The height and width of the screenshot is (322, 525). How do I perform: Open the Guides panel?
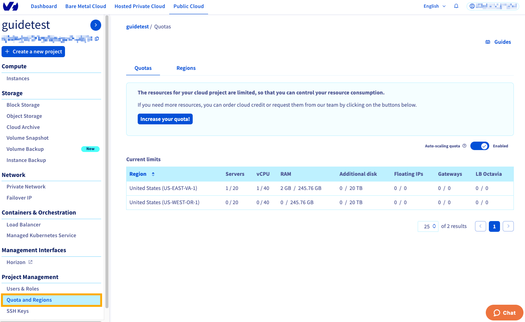498,42
